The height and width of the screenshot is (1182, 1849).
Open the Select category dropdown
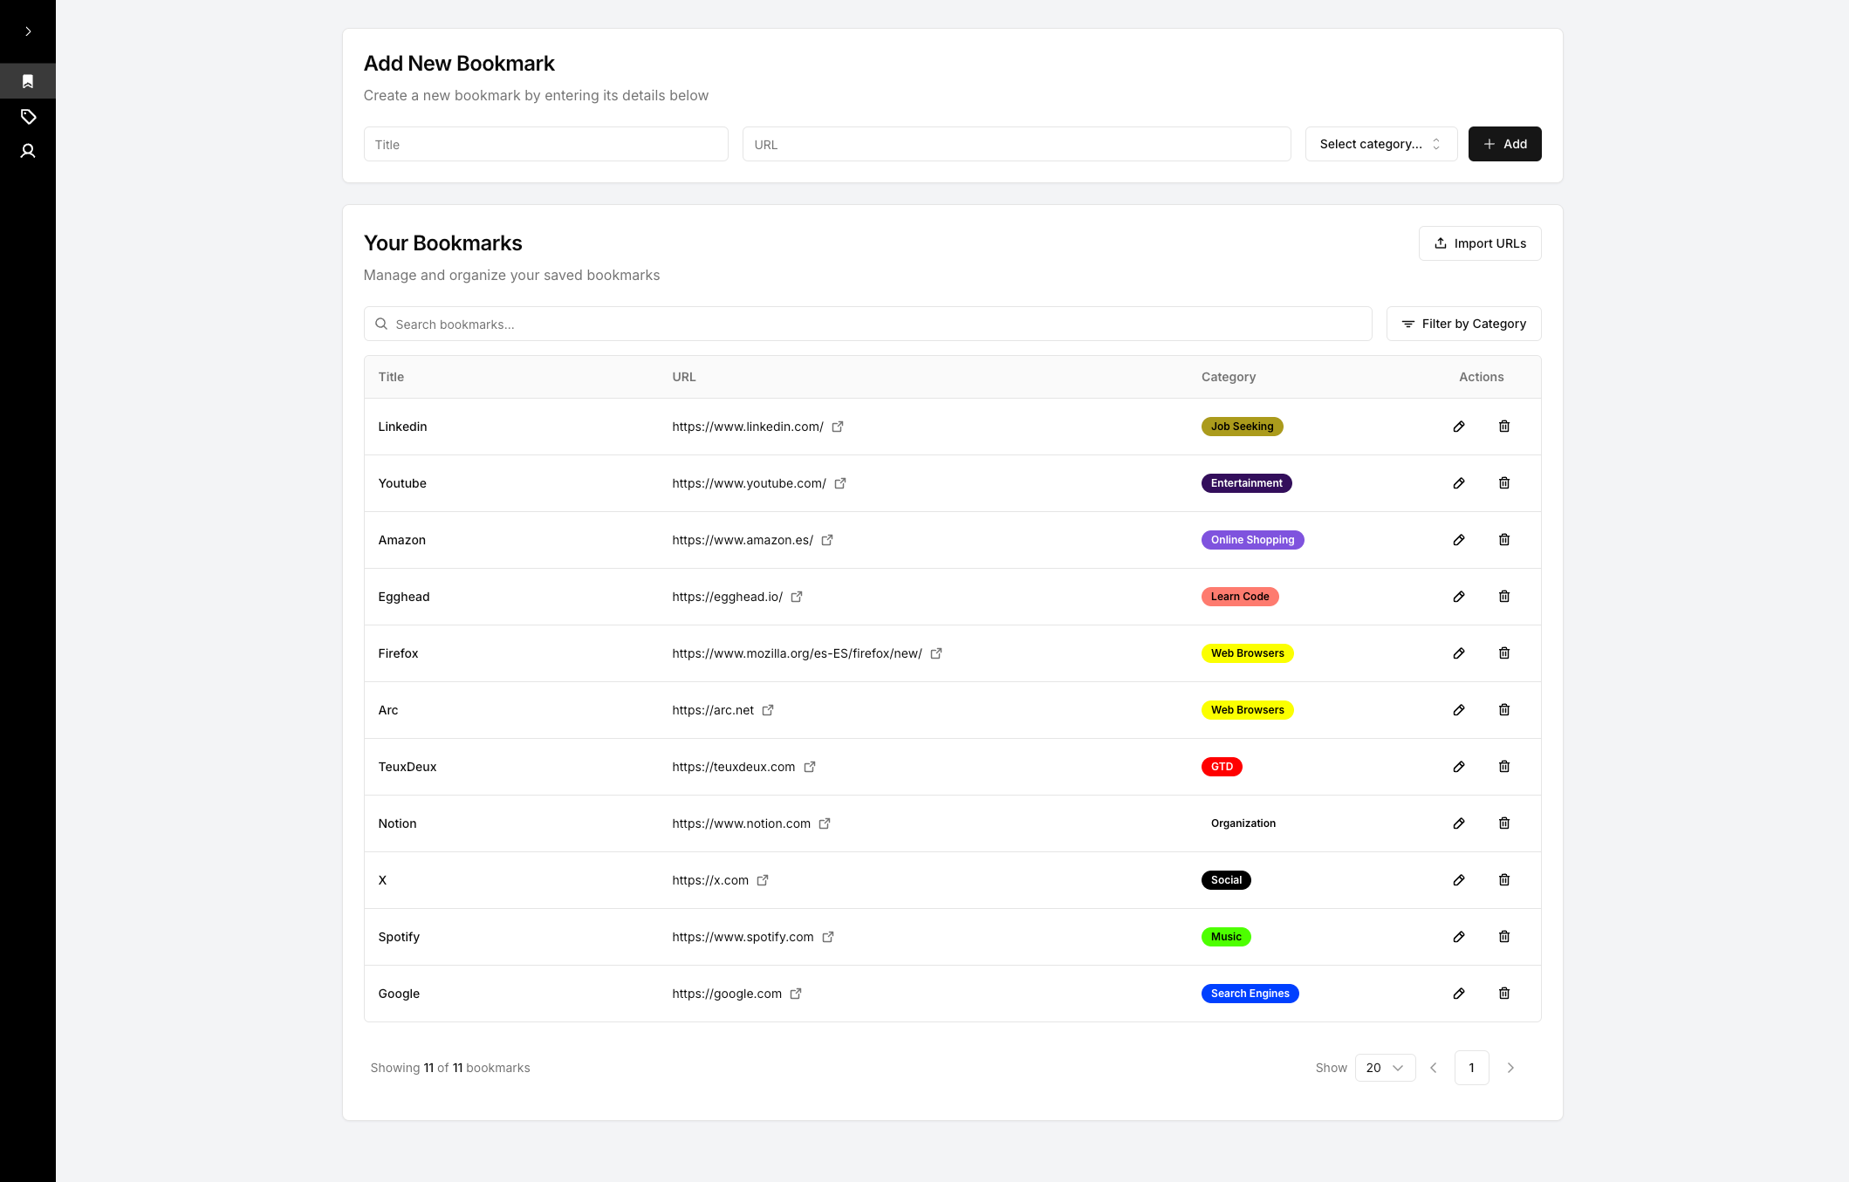pyautogui.click(x=1380, y=144)
